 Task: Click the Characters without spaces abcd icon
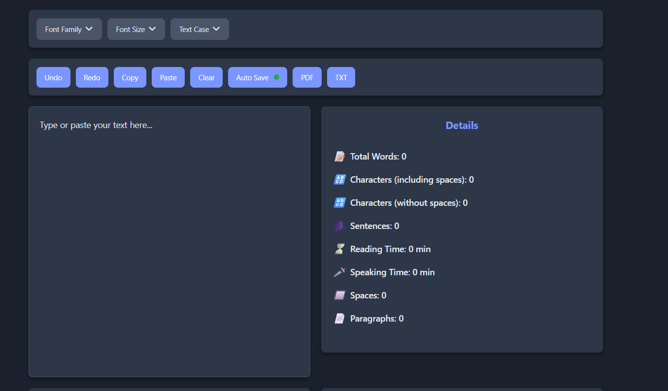click(339, 203)
